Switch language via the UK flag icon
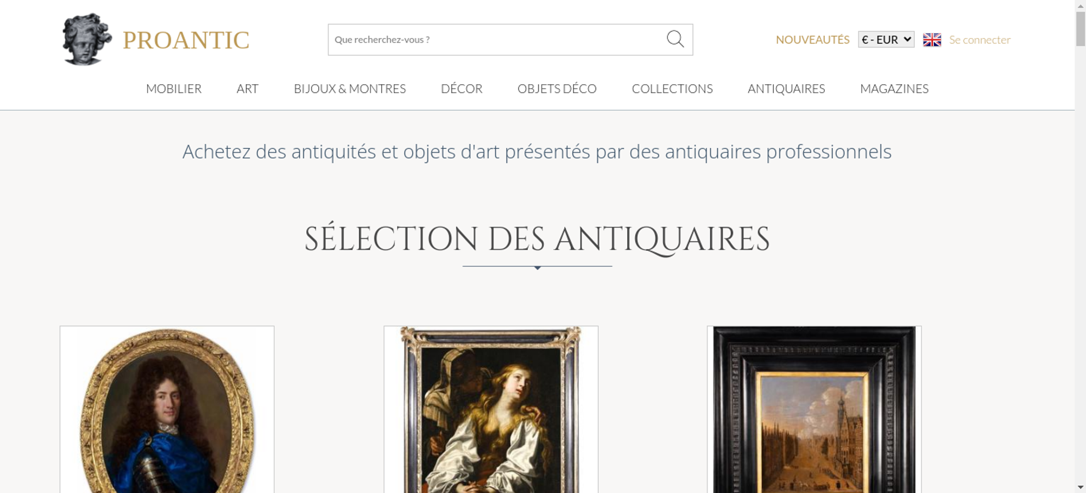This screenshot has height=493, width=1086. [932, 40]
